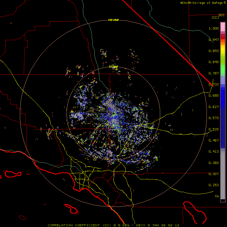227x227 pixels.
Task: Select the 0.520 scale value
Action: coord(214,129)
